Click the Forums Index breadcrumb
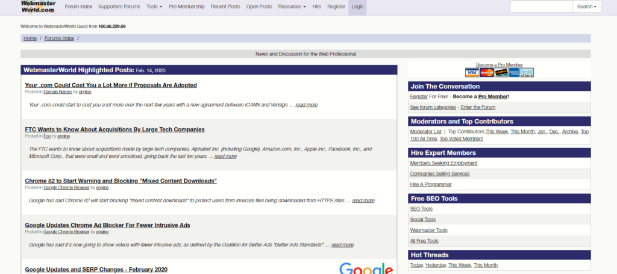 pyautogui.click(x=59, y=39)
